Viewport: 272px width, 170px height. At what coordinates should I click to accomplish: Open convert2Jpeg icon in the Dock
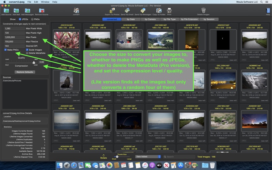tap(194, 165)
